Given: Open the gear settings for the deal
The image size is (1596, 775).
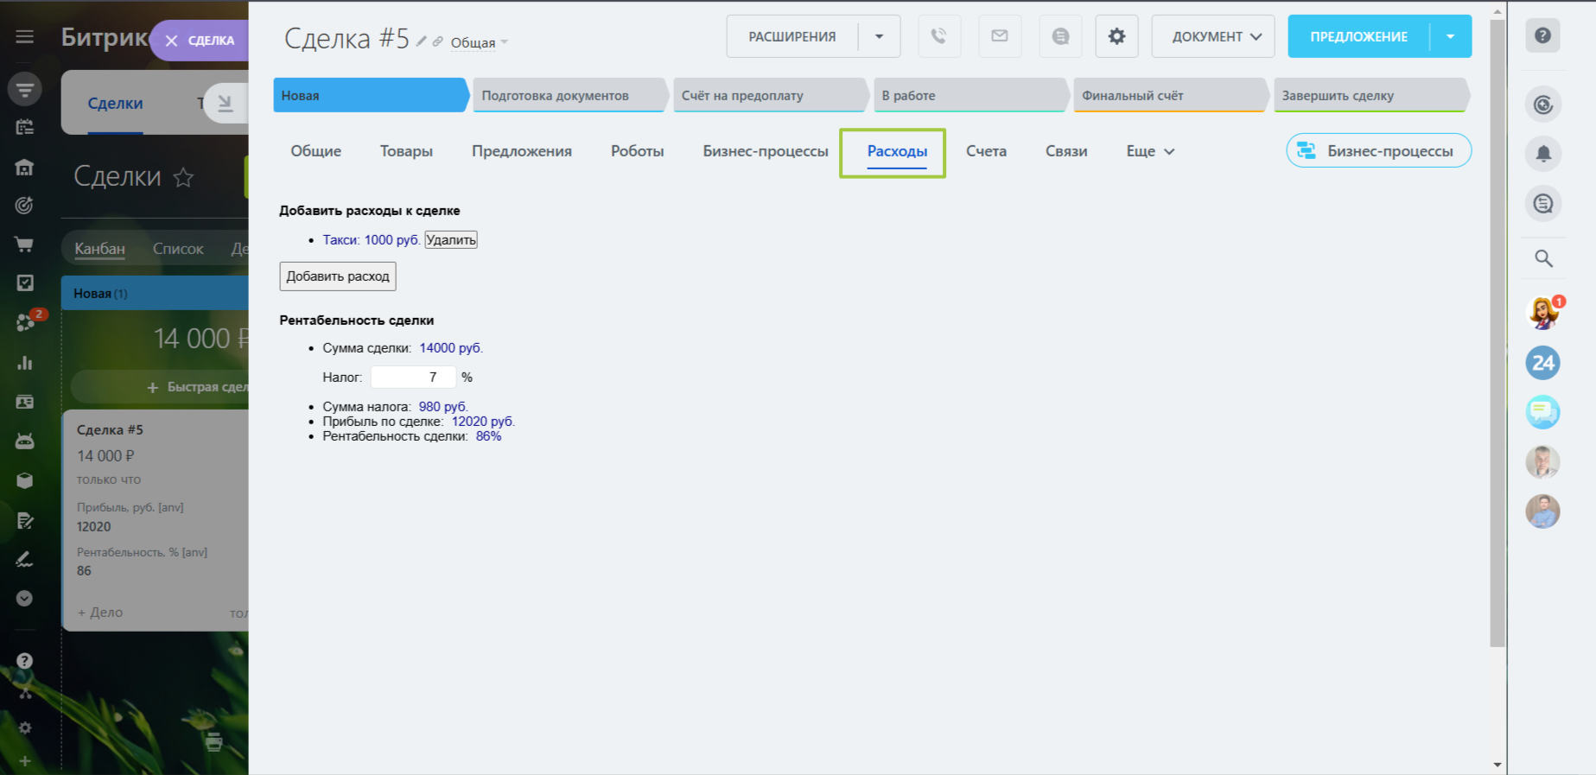Looking at the screenshot, I should click(1116, 36).
